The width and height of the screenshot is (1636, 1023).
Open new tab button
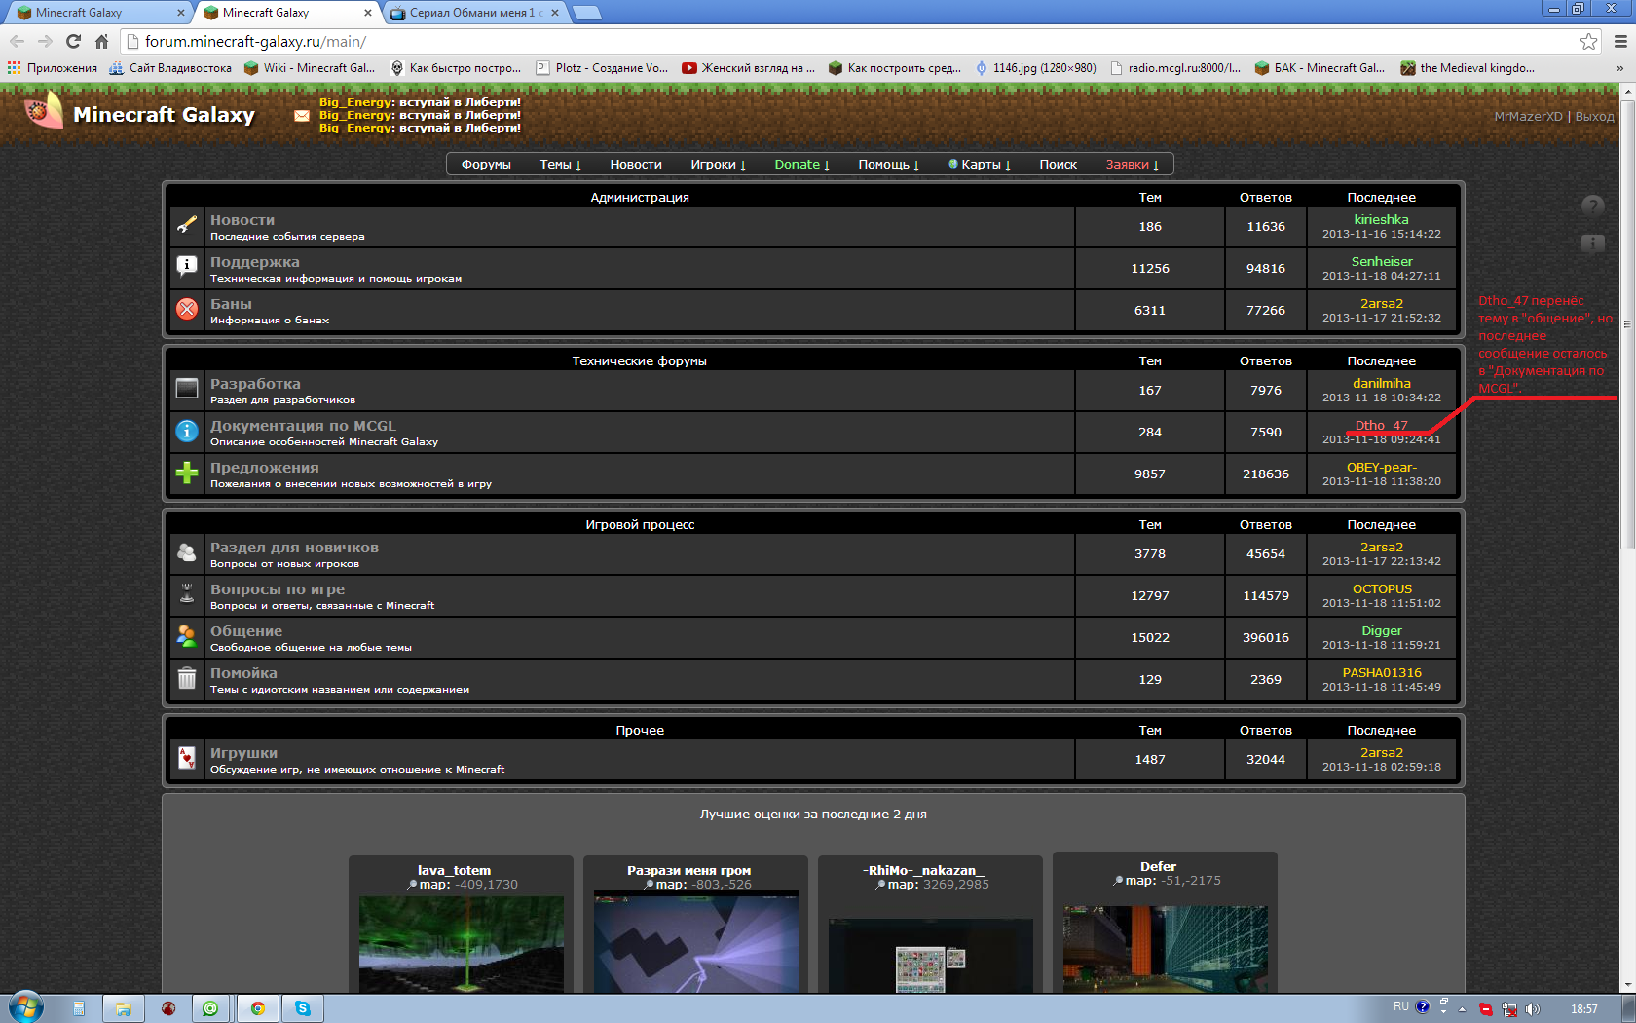(586, 13)
